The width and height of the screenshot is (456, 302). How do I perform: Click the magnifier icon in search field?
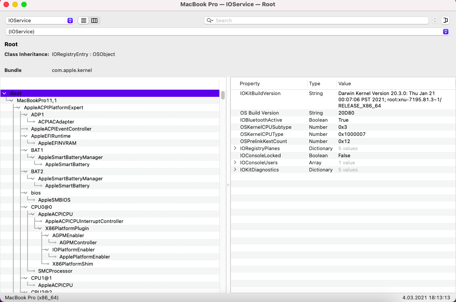coord(210,20)
